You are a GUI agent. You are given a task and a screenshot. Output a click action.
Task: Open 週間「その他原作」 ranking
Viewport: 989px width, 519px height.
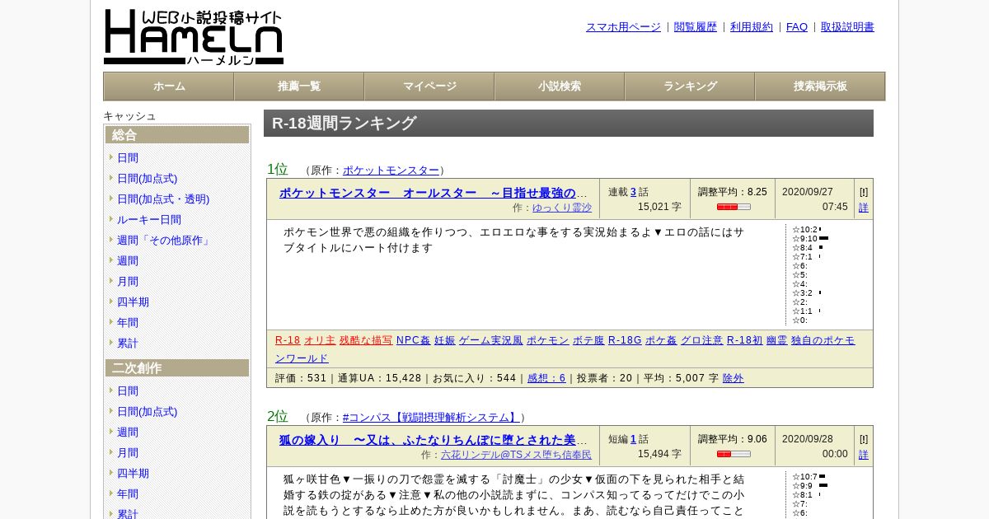pos(165,240)
